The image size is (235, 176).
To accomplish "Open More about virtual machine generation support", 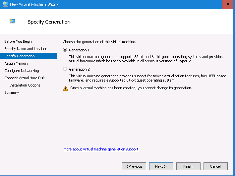I will tap(101, 149).
